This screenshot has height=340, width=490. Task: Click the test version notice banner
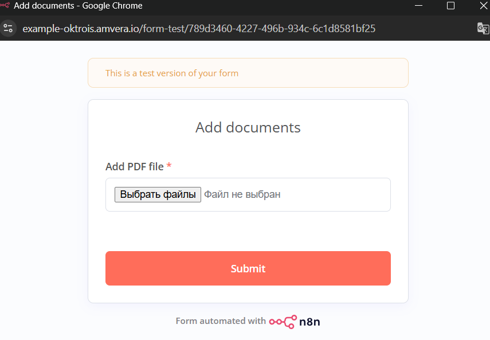[248, 73]
